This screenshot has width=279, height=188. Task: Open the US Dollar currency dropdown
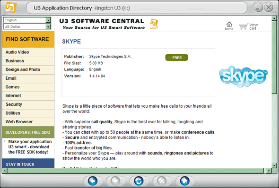point(27,26)
